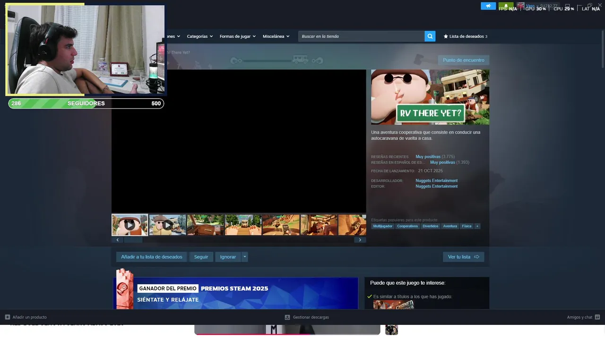Open Punto de encuentro

pos(464,60)
